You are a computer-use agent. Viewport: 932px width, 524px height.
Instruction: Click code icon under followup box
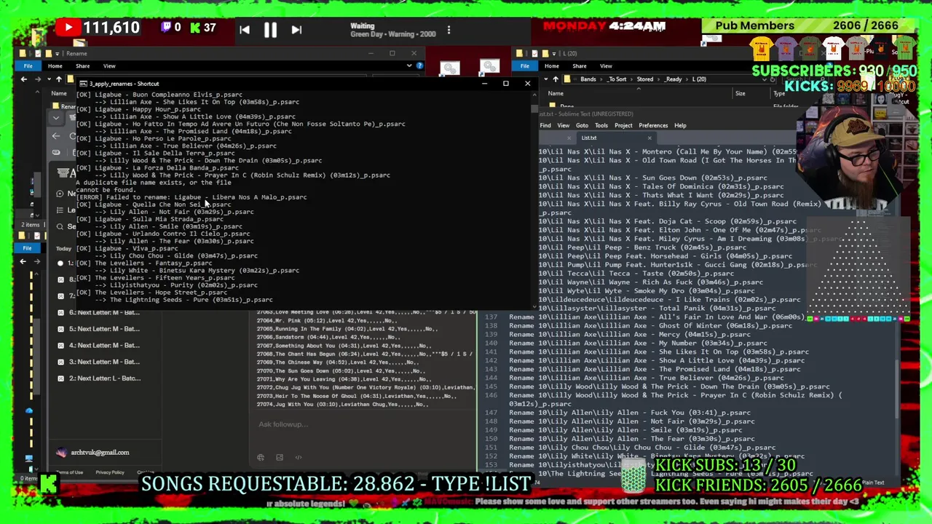pyautogui.click(x=299, y=458)
